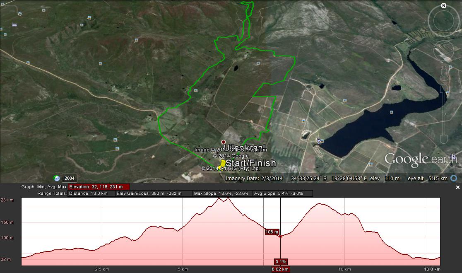Viewport: 462px width, 273px height.
Task: Close the elevation profile panel
Action: click(457, 187)
